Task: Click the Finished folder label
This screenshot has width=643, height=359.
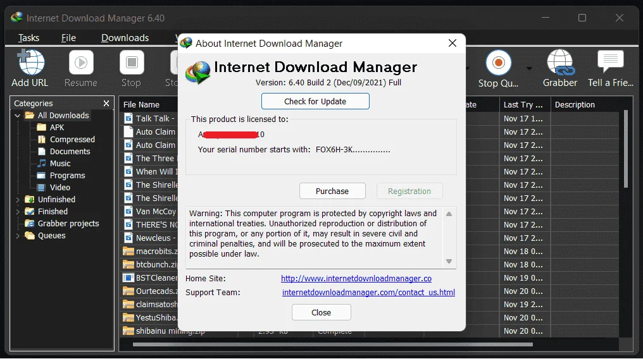Action: (53, 211)
